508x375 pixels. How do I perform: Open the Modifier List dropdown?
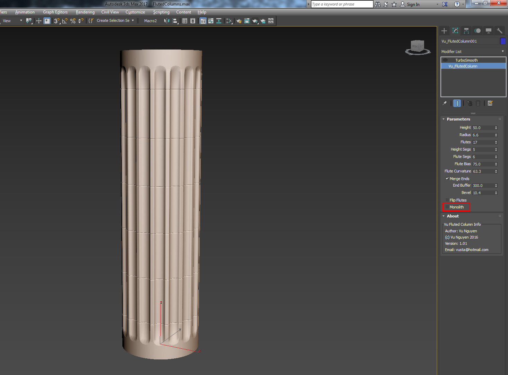502,51
